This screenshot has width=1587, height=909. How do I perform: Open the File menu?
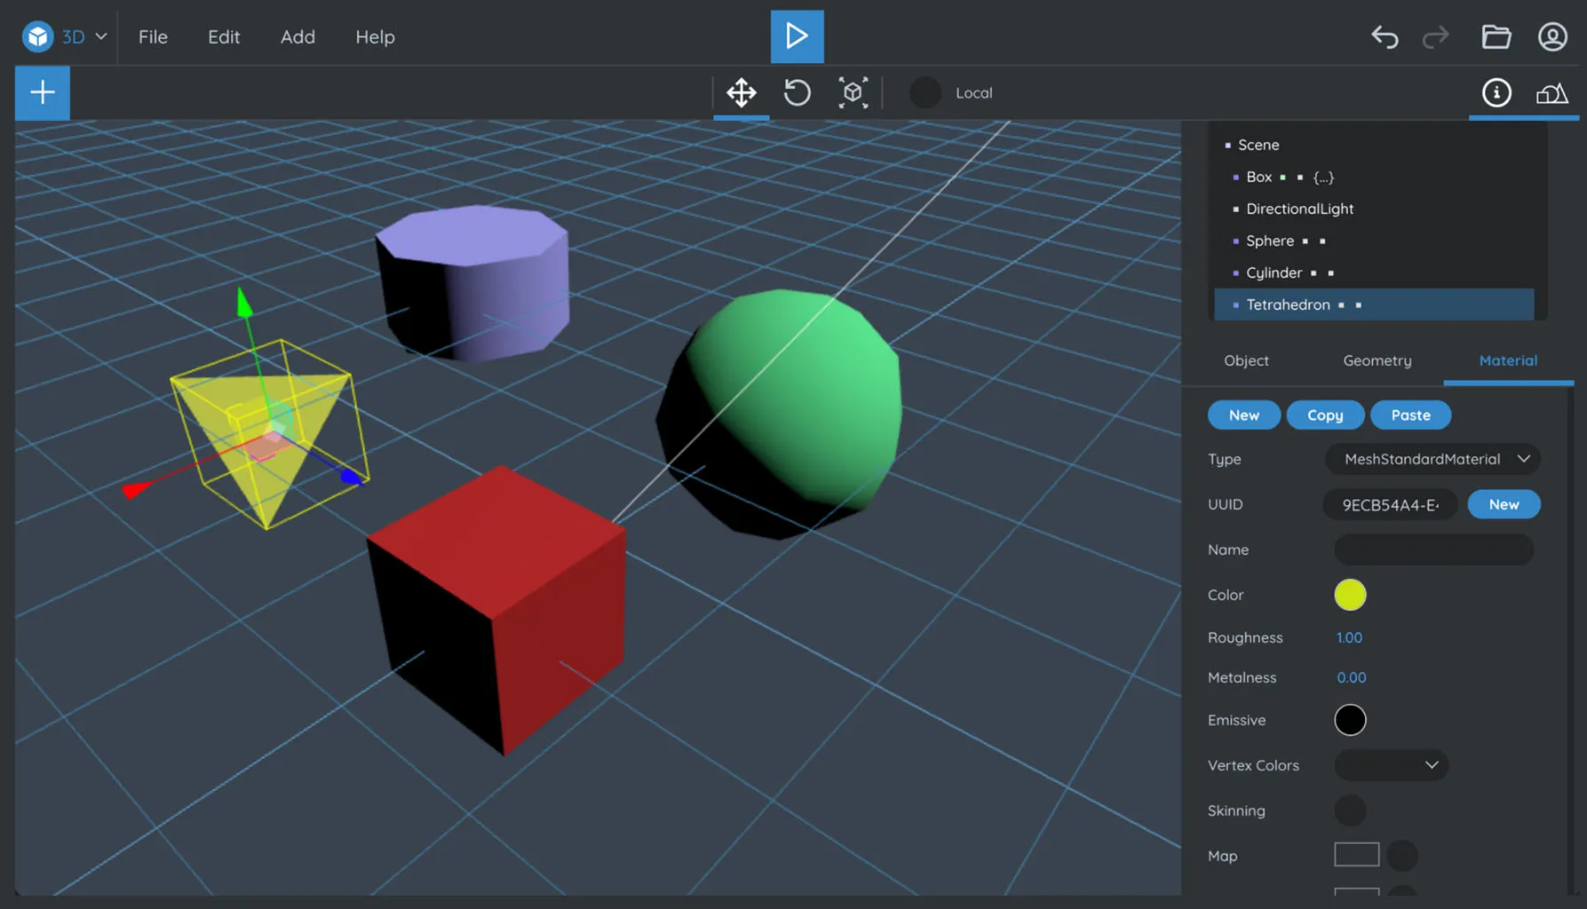(153, 36)
